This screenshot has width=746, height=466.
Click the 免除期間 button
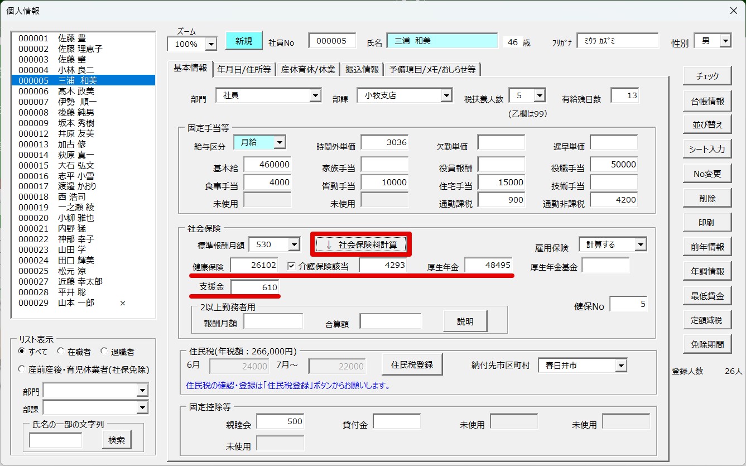click(708, 344)
